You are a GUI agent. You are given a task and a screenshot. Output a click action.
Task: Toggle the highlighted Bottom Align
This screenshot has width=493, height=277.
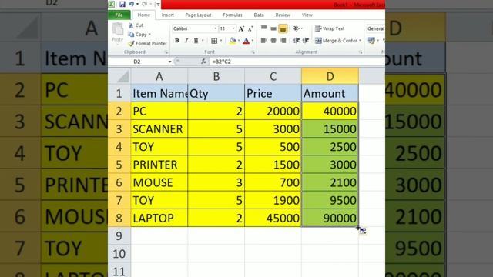point(283,28)
